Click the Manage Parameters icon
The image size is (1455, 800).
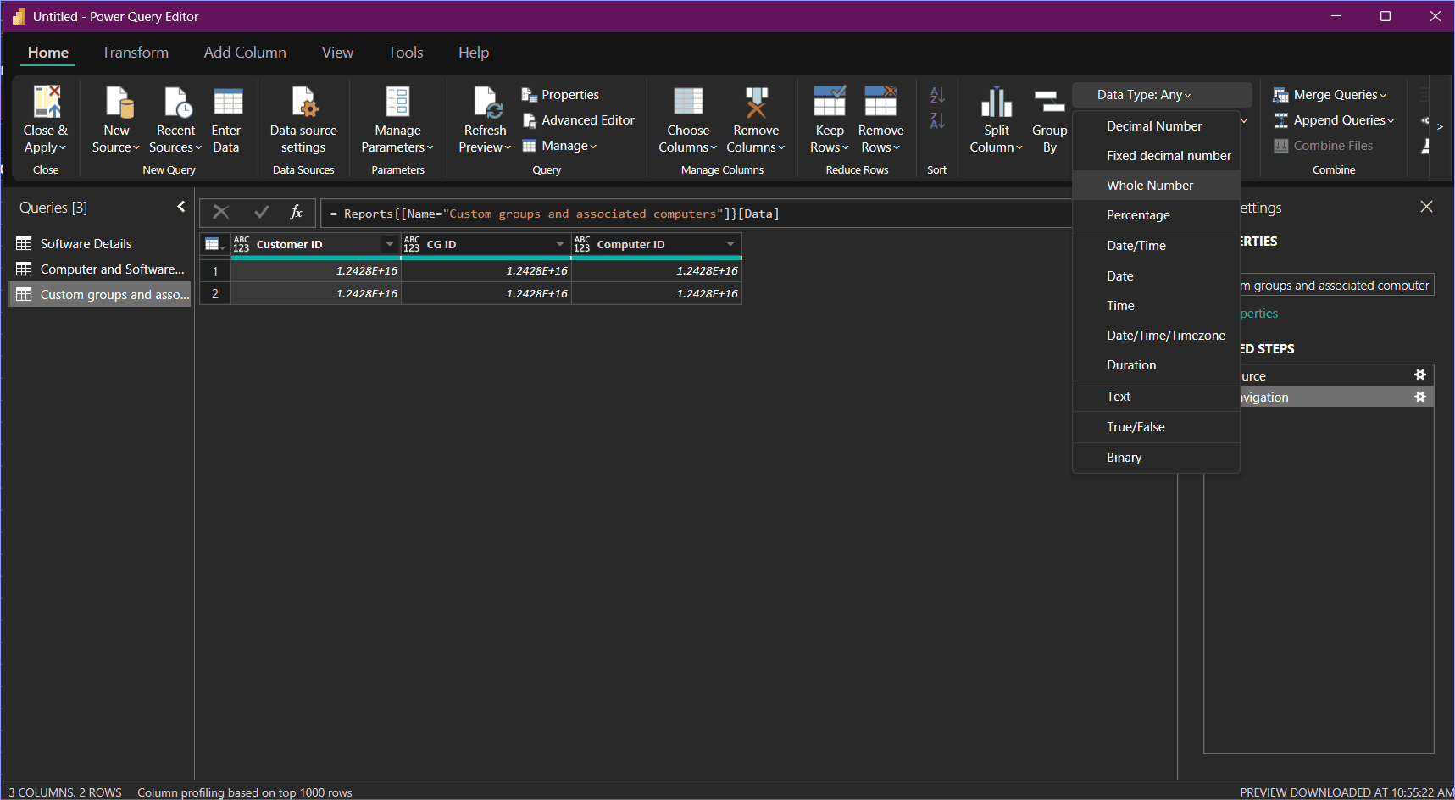point(397,101)
